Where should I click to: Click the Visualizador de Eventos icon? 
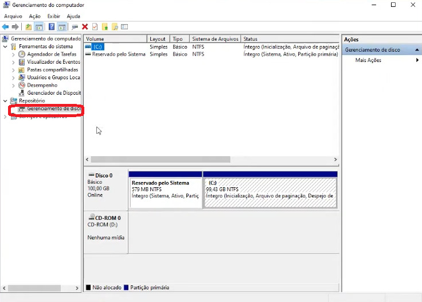(x=22, y=62)
